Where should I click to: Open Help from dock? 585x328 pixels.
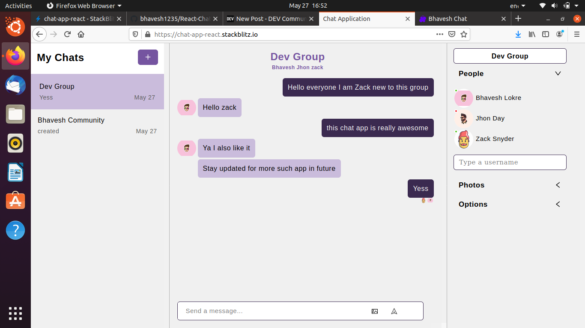pyautogui.click(x=15, y=230)
